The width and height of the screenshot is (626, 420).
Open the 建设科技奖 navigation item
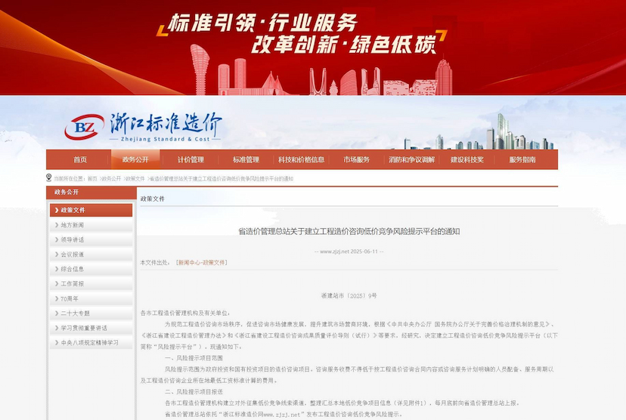pos(467,159)
